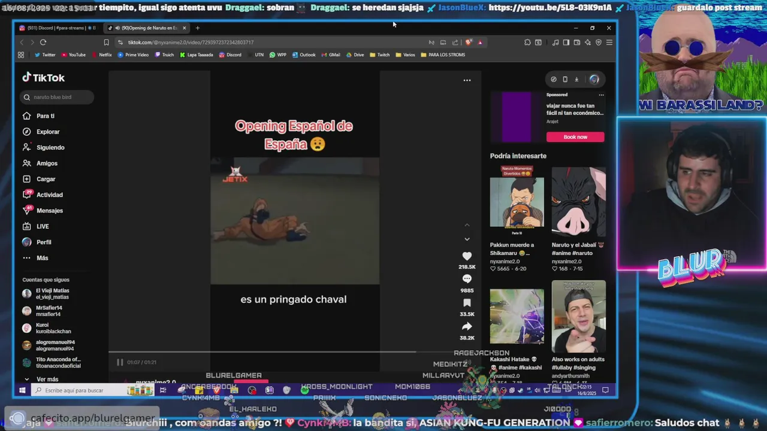
Task: Open the sponsored ad three-dot menu
Action: [601, 95]
